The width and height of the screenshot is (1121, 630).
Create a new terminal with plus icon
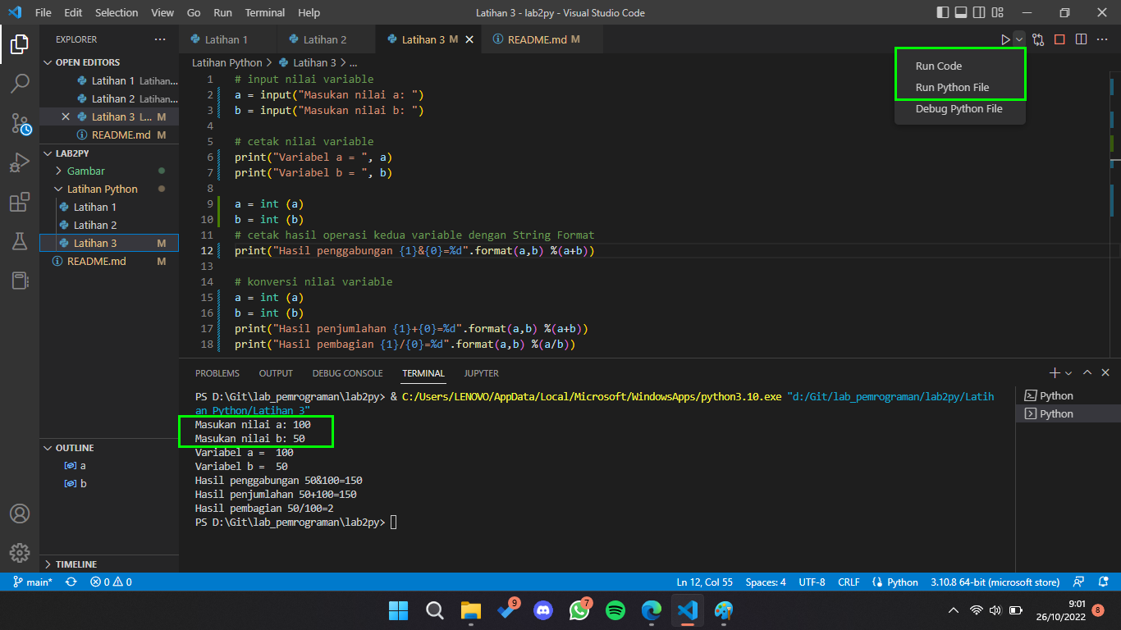[1055, 373]
